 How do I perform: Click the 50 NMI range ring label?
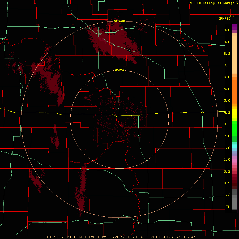click(x=119, y=70)
